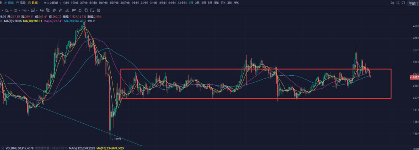The image size is (419, 150).
Task: Switch to the 1分钟 timeframe
Action: (x=74, y=3)
